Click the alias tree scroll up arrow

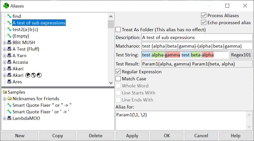[111, 17]
